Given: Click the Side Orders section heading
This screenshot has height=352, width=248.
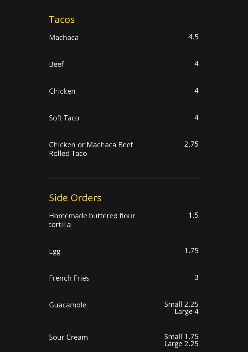Looking at the screenshot, I should tap(75, 198).
